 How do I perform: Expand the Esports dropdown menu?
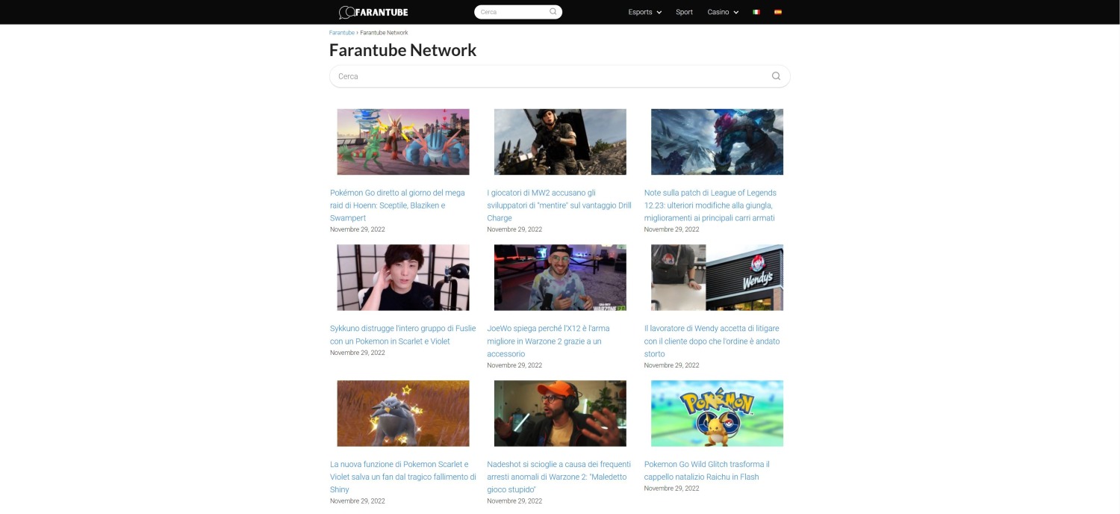(x=645, y=12)
